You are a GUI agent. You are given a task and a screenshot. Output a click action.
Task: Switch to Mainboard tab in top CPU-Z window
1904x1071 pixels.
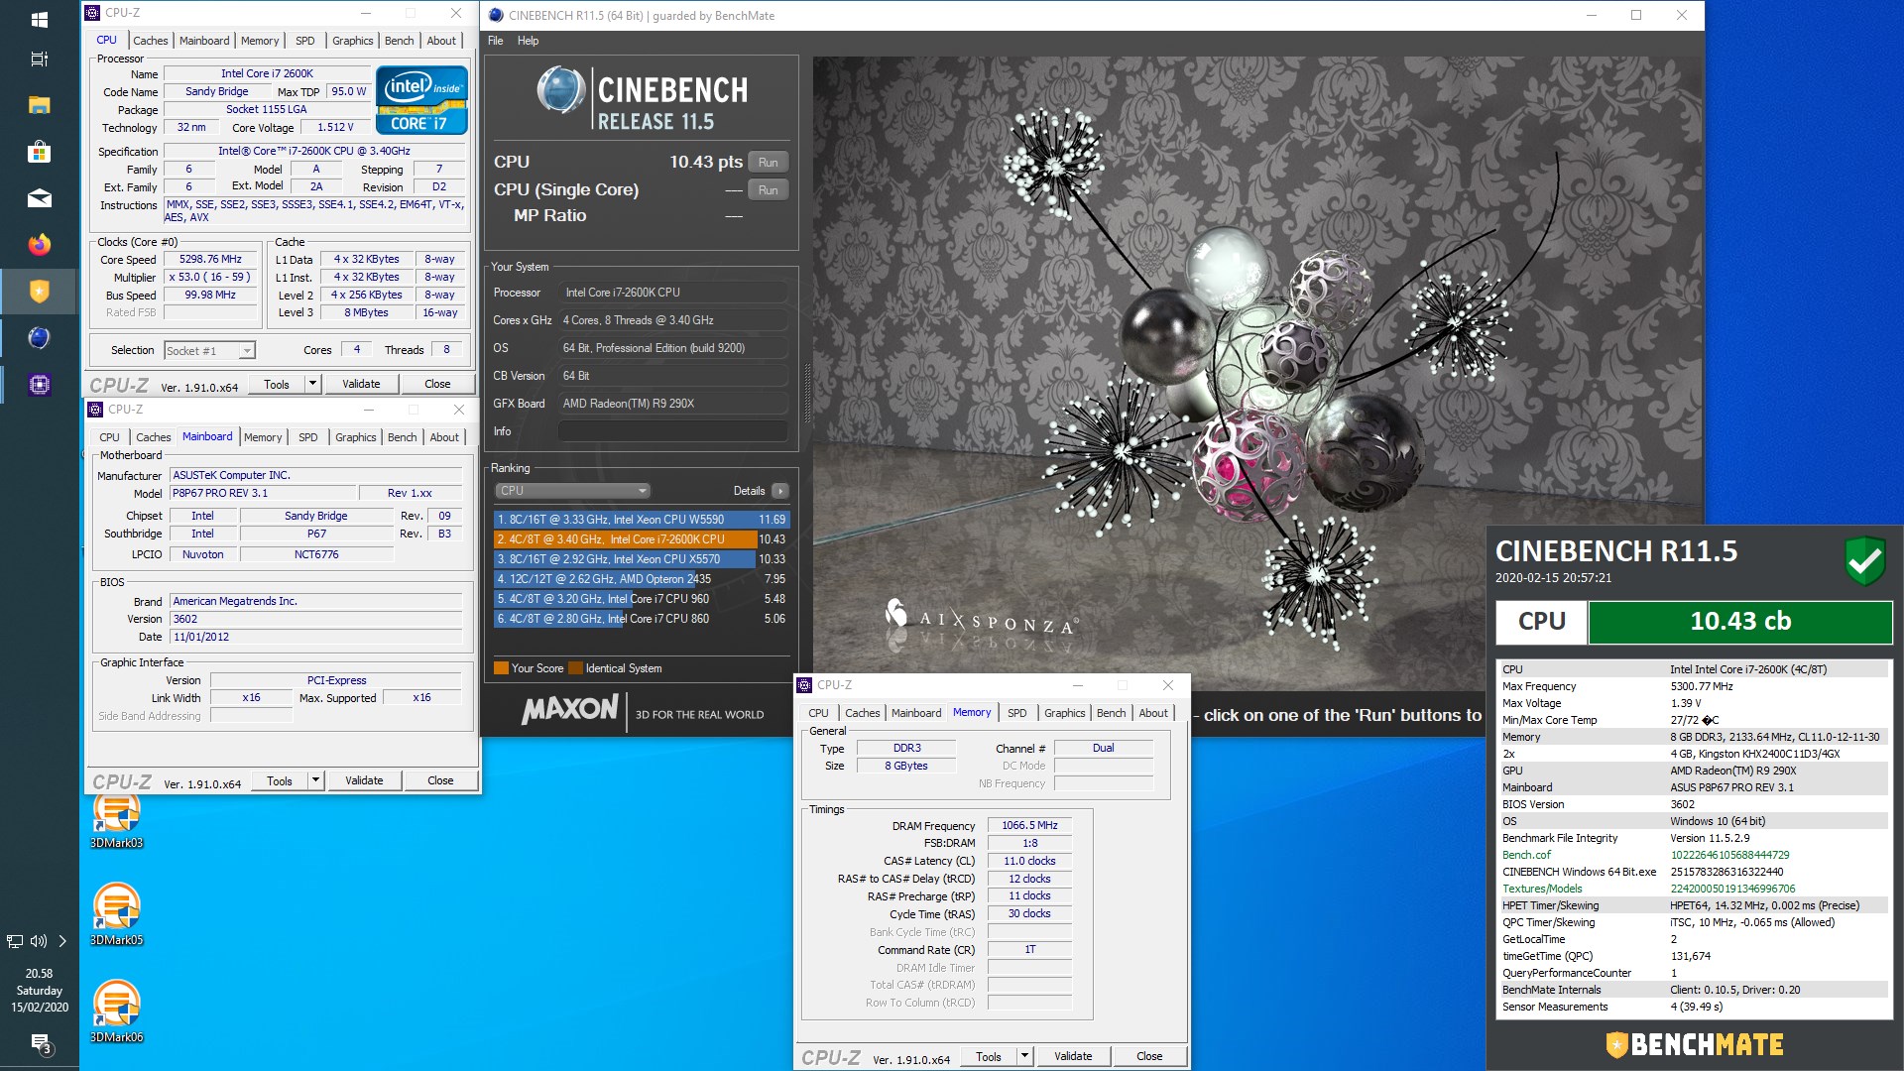coord(204,41)
